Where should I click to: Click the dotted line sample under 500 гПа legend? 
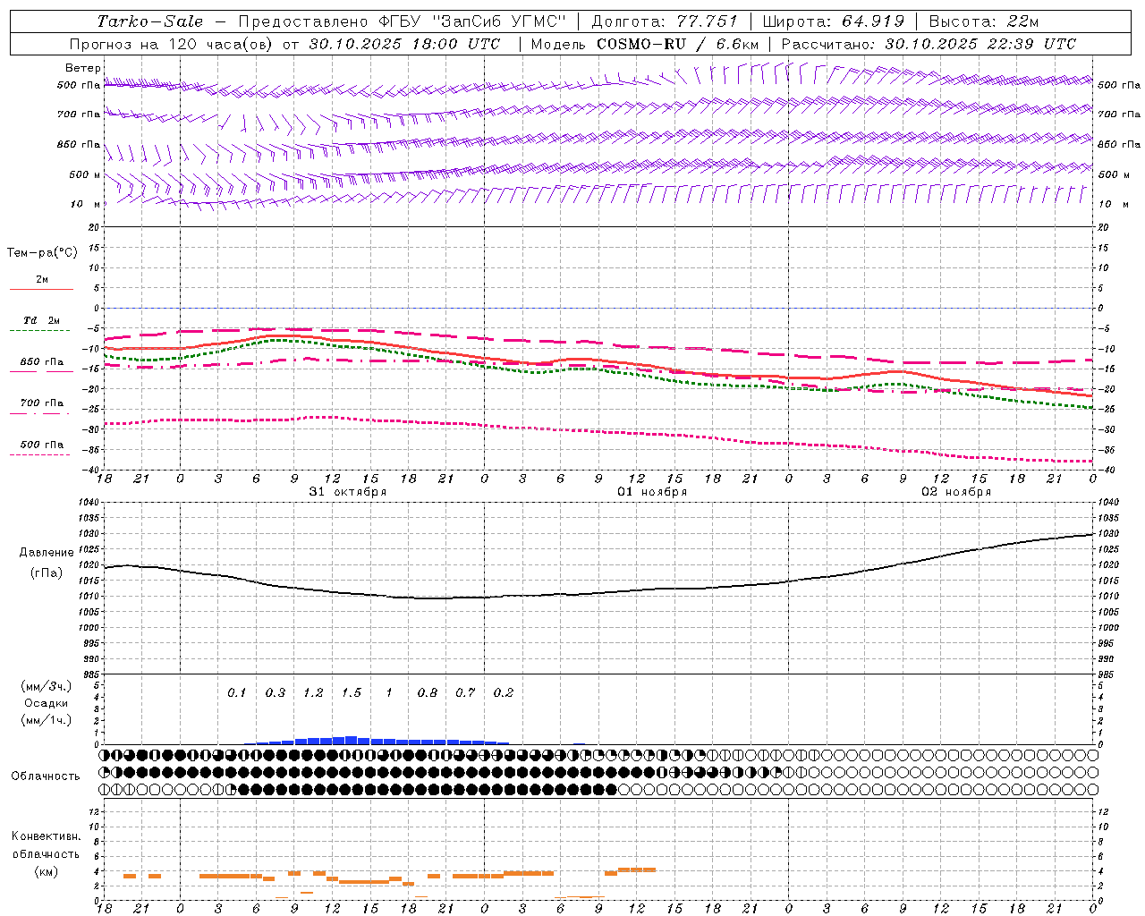(x=39, y=455)
